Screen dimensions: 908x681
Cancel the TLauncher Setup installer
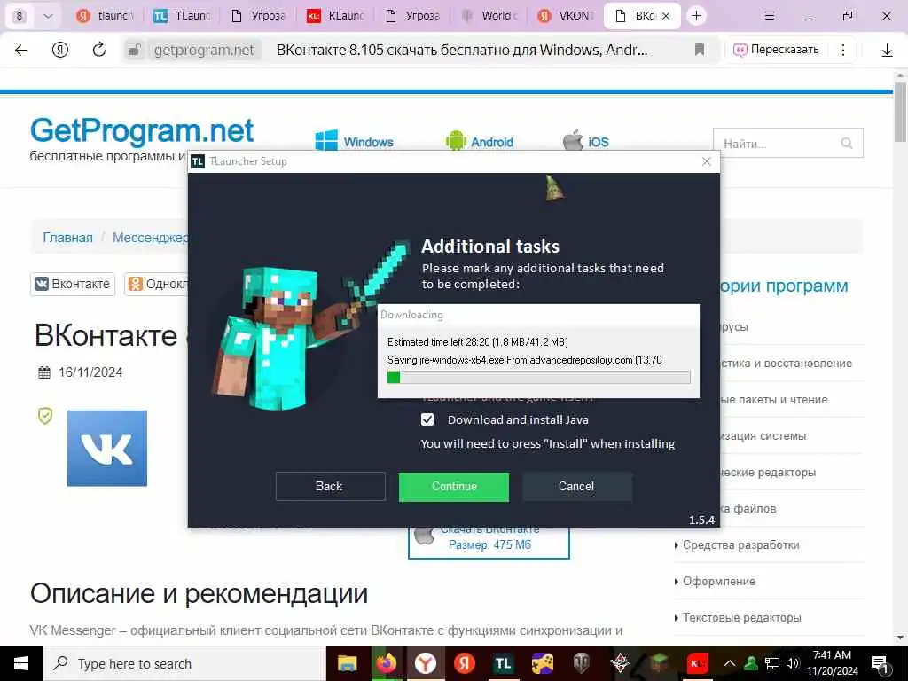click(576, 487)
